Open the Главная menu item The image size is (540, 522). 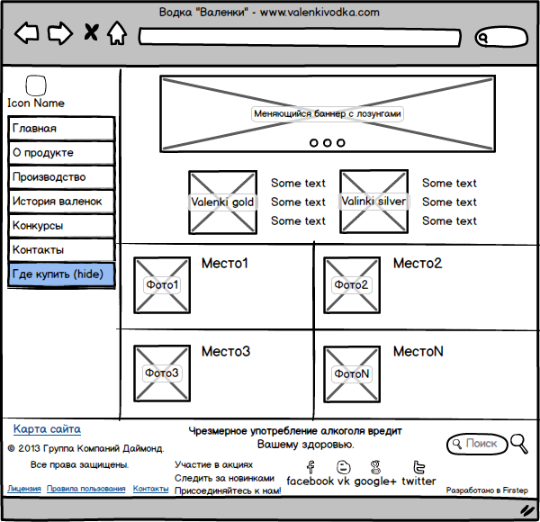click(x=61, y=129)
